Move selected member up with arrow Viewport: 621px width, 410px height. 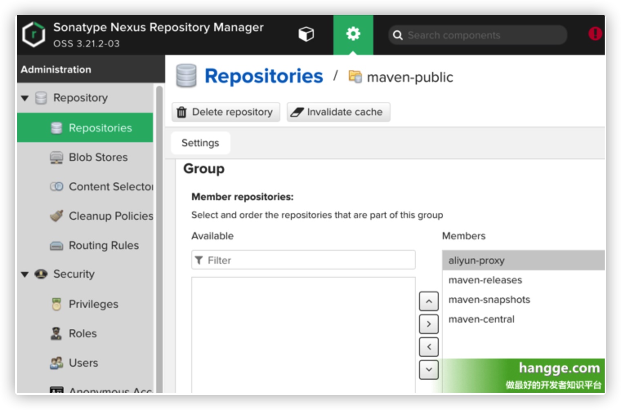pyautogui.click(x=429, y=301)
